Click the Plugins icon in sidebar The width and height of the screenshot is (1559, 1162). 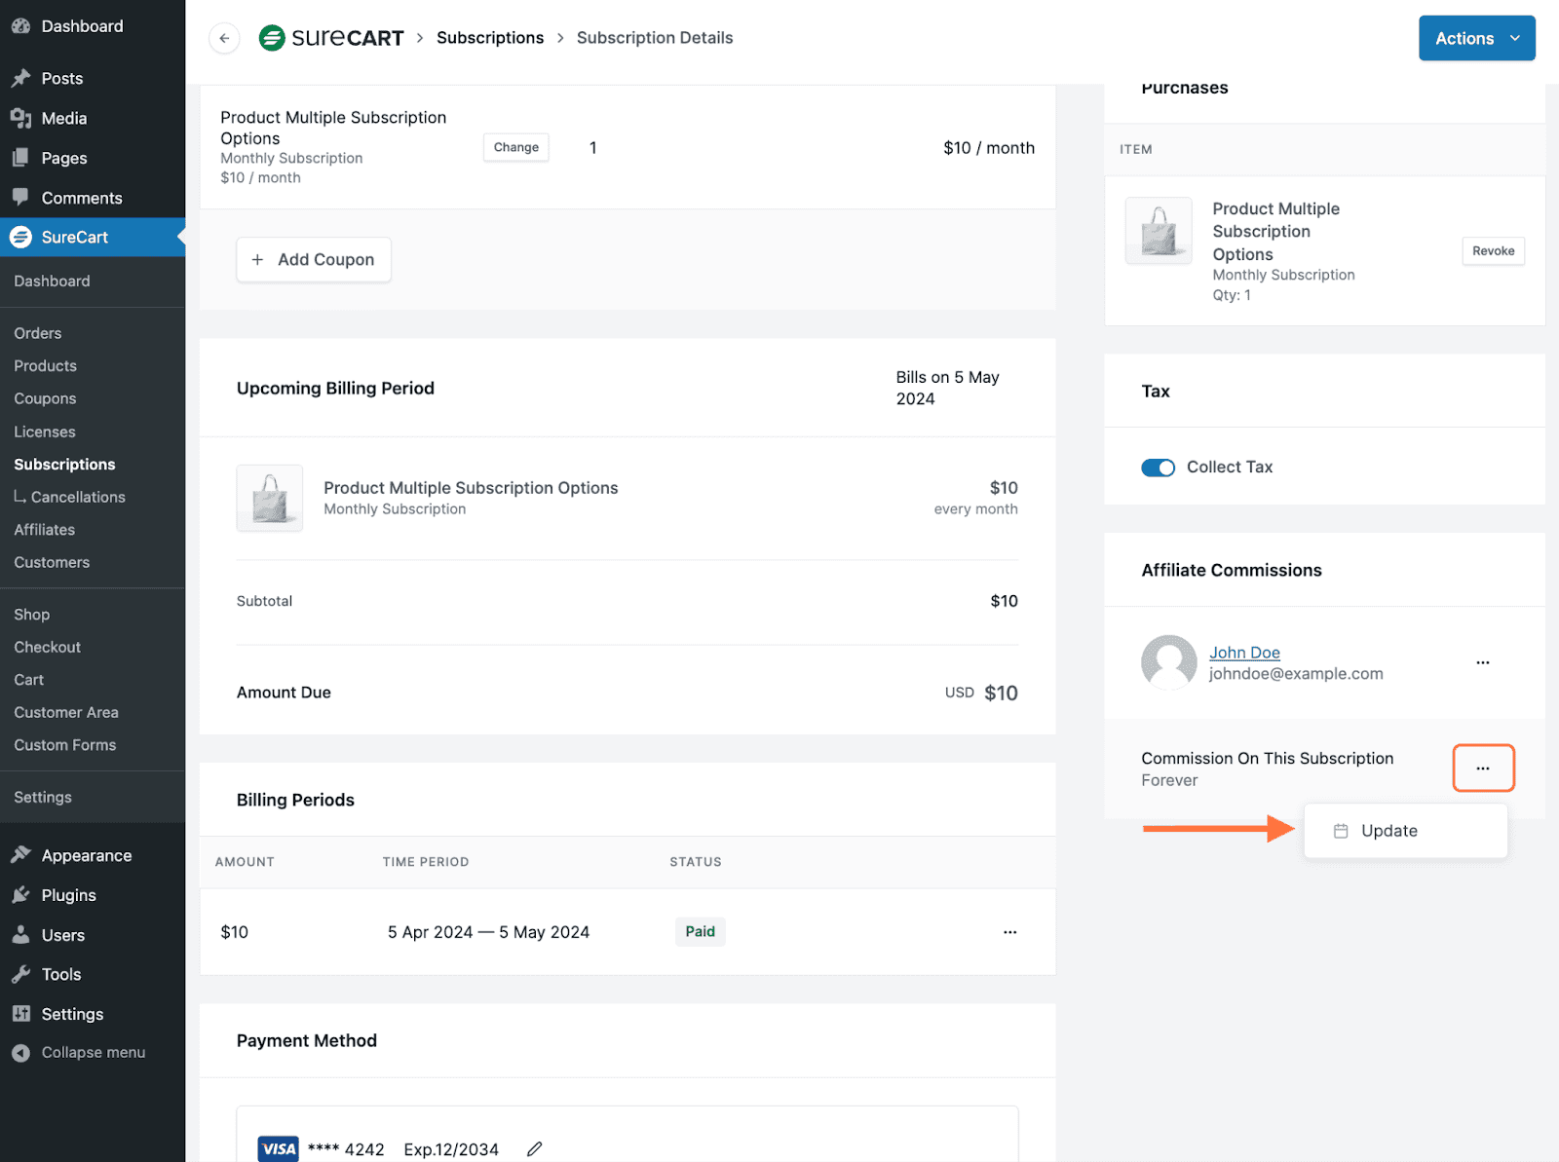(20, 895)
